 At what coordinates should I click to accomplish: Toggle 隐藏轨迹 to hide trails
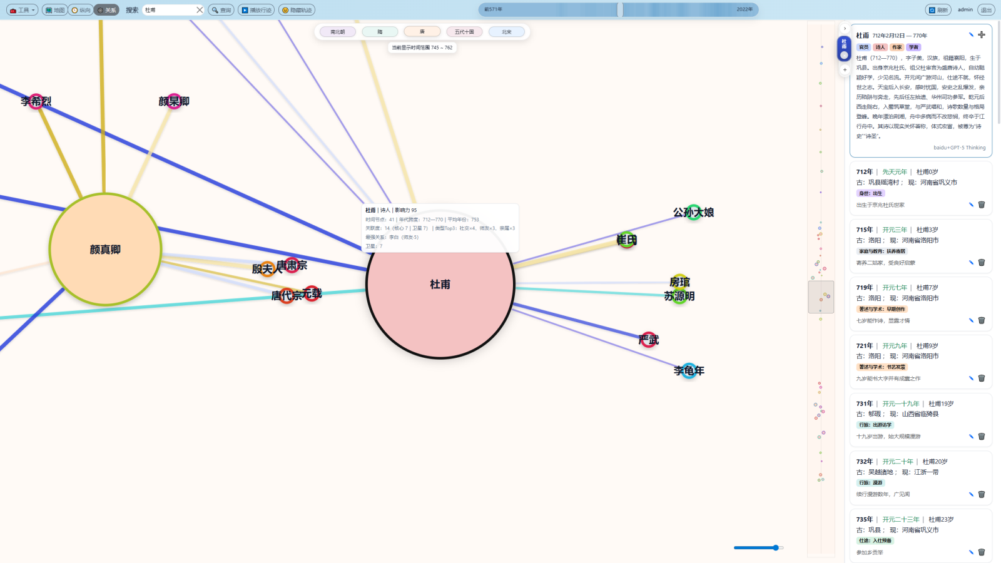click(x=297, y=10)
